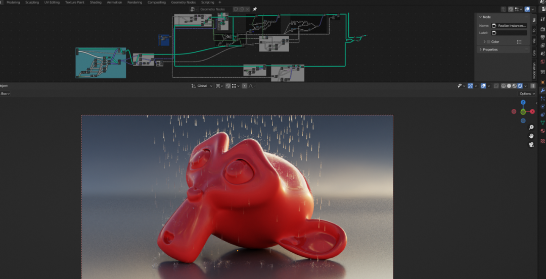
Task: Open the viewport Options dropdown
Action: click(526, 94)
